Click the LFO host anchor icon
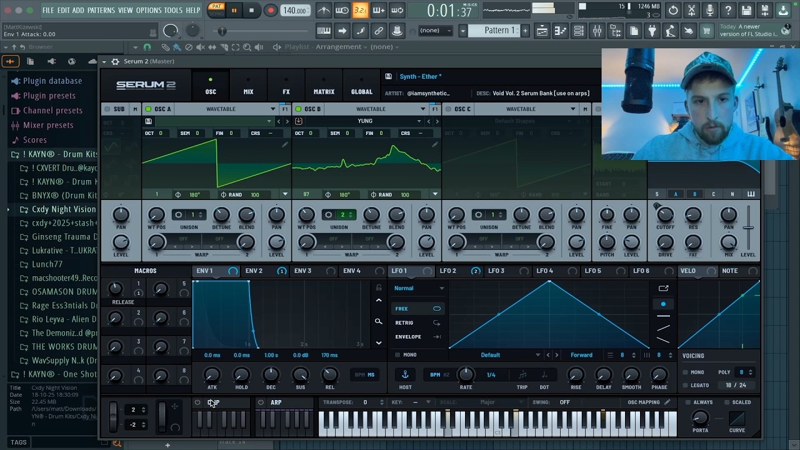 point(405,374)
